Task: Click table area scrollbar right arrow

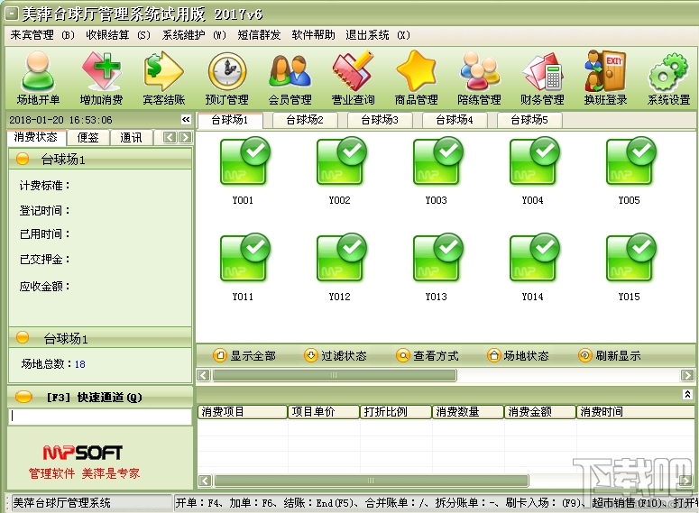Action: click(x=687, y=375)
